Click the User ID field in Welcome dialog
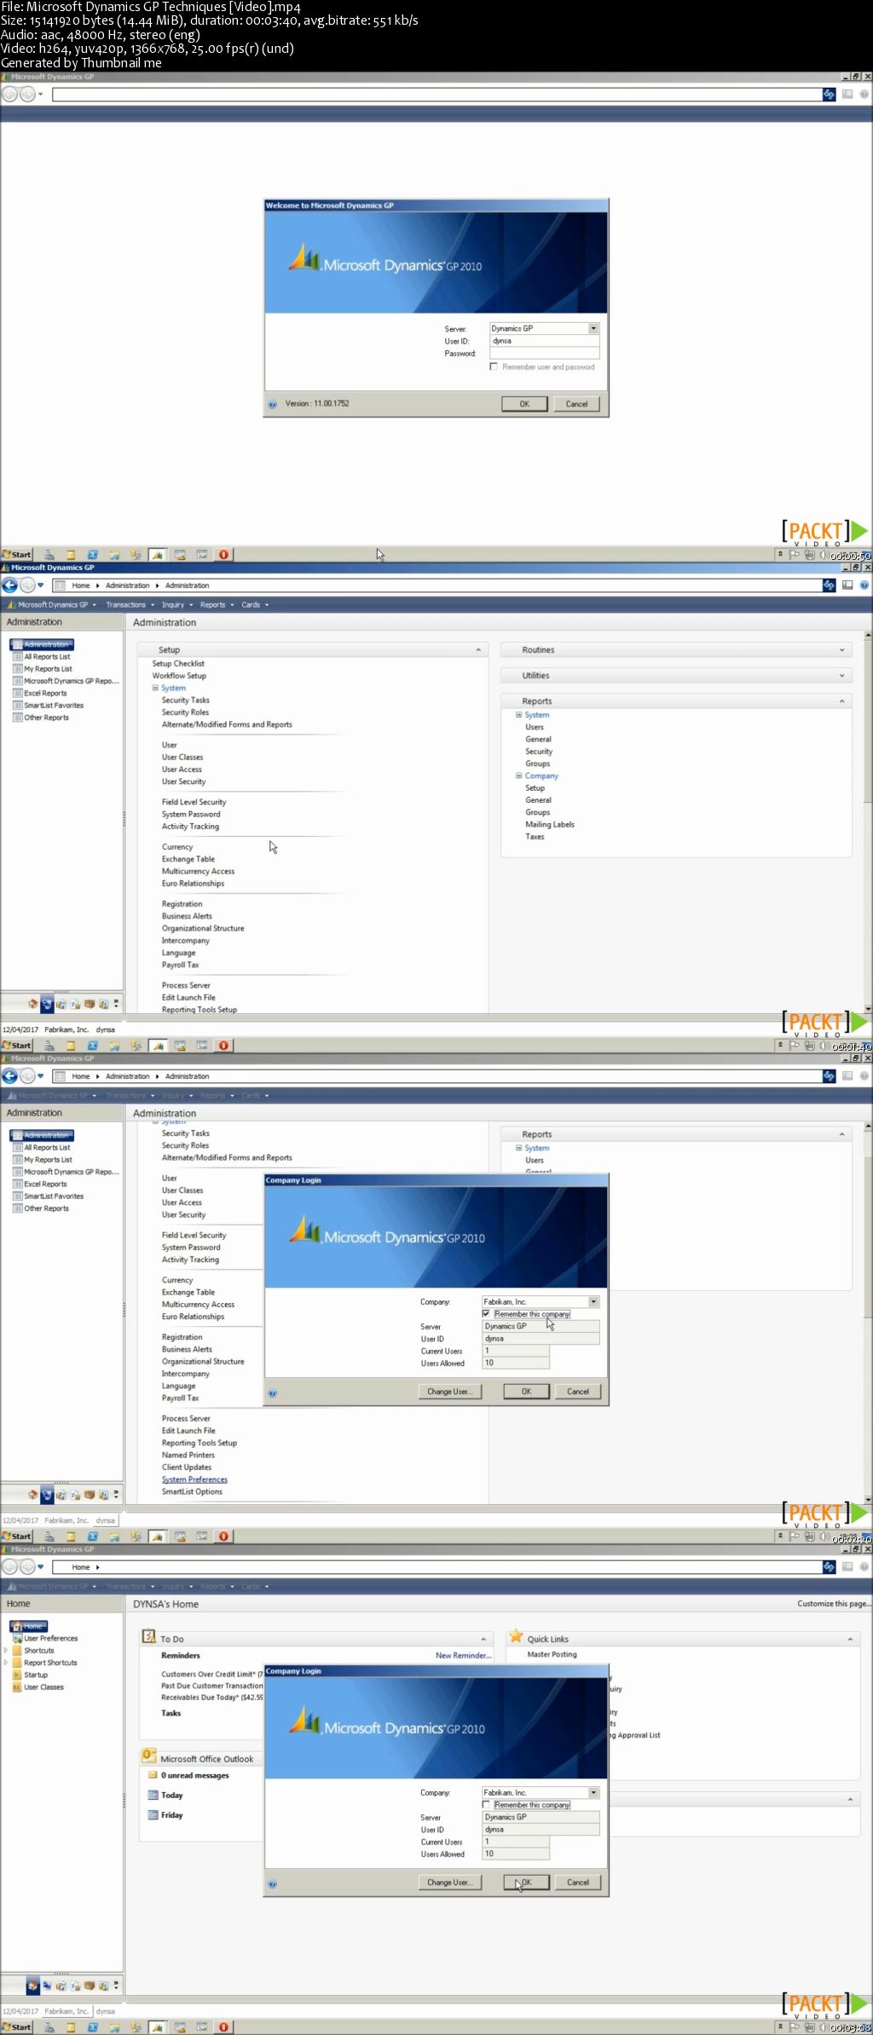 (x=545, y=341)
